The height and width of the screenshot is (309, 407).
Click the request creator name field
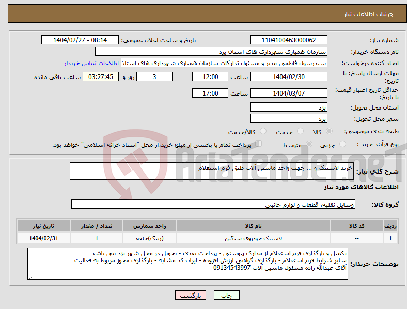[224, 63]
